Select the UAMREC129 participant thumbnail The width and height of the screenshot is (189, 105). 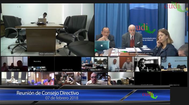121,64
